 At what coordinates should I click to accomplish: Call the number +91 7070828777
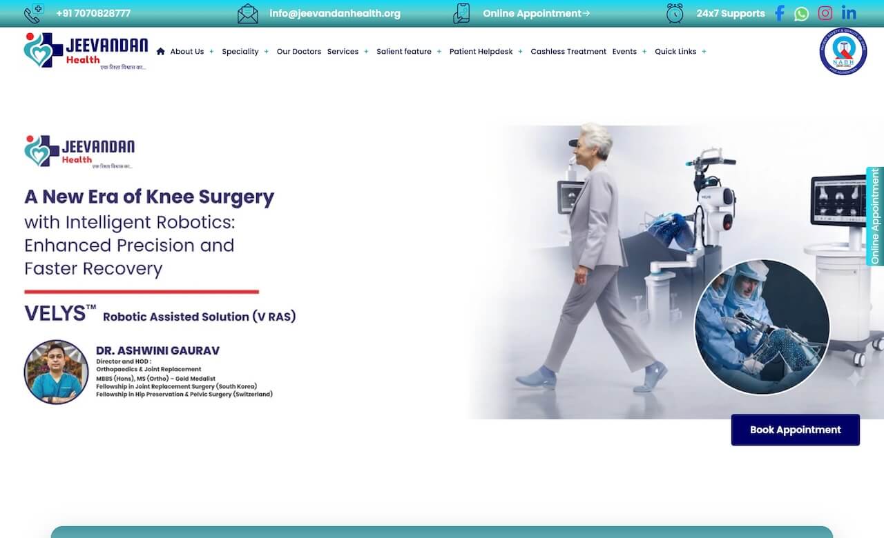pos(93,13)
